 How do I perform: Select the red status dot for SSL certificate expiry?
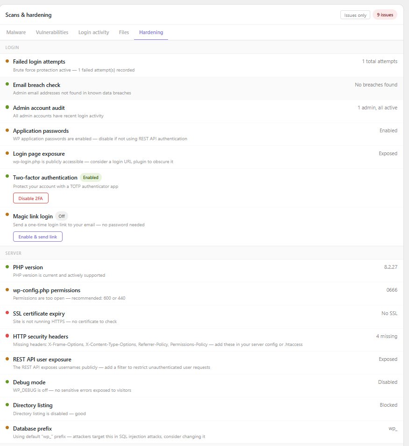tap(7, 313)
